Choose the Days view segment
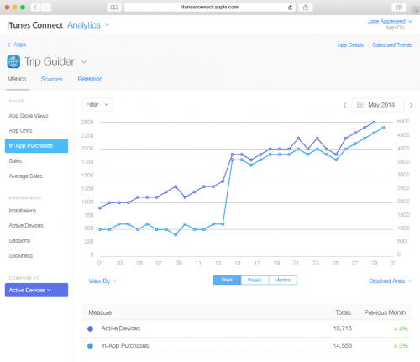Screen dimensions: 420x362 tap(227, 281)
